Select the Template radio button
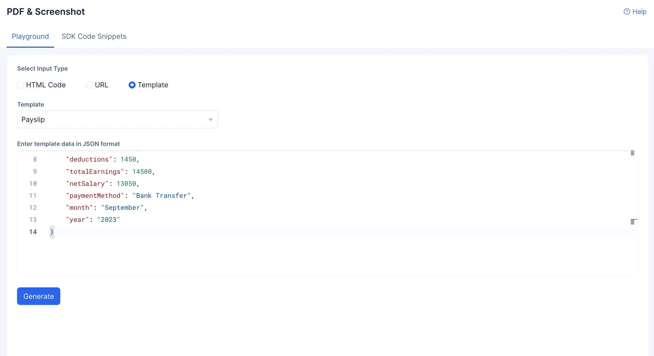 point(132,85)
